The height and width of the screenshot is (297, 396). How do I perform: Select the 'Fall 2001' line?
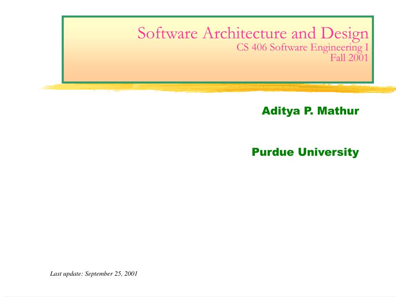[349, 58]
